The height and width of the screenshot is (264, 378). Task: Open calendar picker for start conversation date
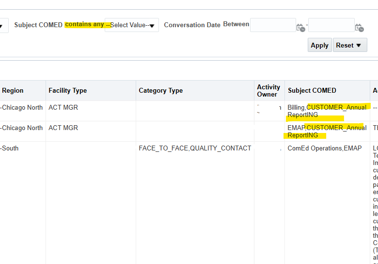(x=300, y=28)
